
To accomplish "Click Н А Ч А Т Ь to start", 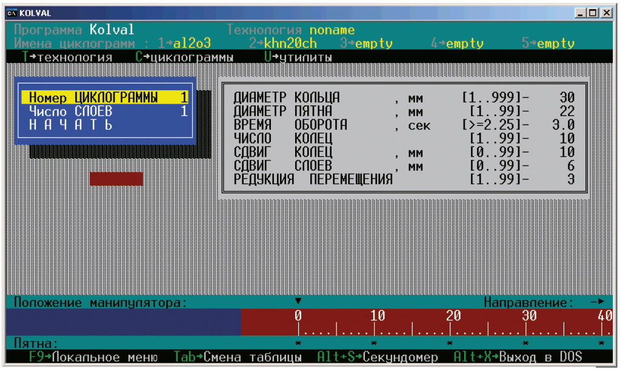I will click(x=71, y=125).
